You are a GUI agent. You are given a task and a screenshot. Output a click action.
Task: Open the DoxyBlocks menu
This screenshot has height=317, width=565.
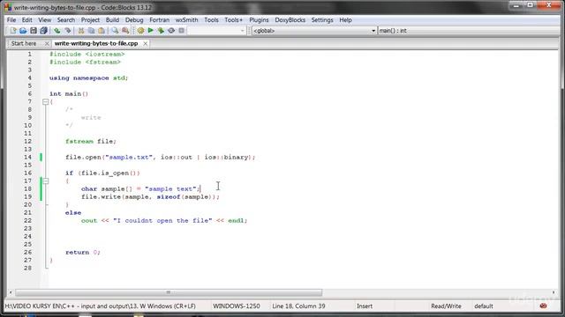click(x=290, y=19)
